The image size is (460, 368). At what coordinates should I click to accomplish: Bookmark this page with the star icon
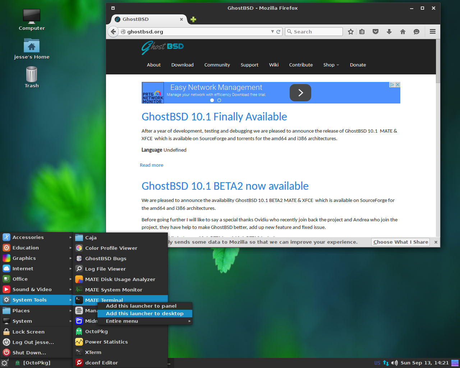[351, 32]
